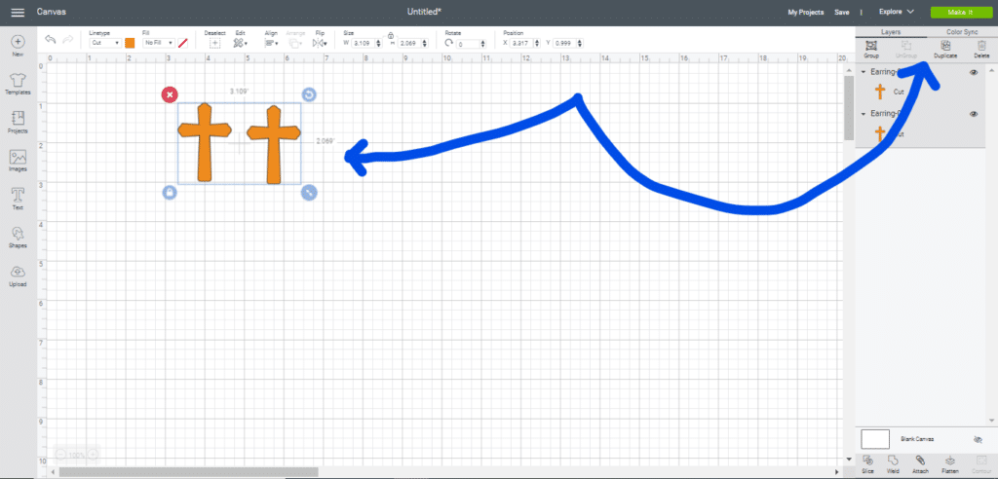
Task: Open the Templates panel in left sidebar
Action: pyautogui.click(x=18, y=82)
